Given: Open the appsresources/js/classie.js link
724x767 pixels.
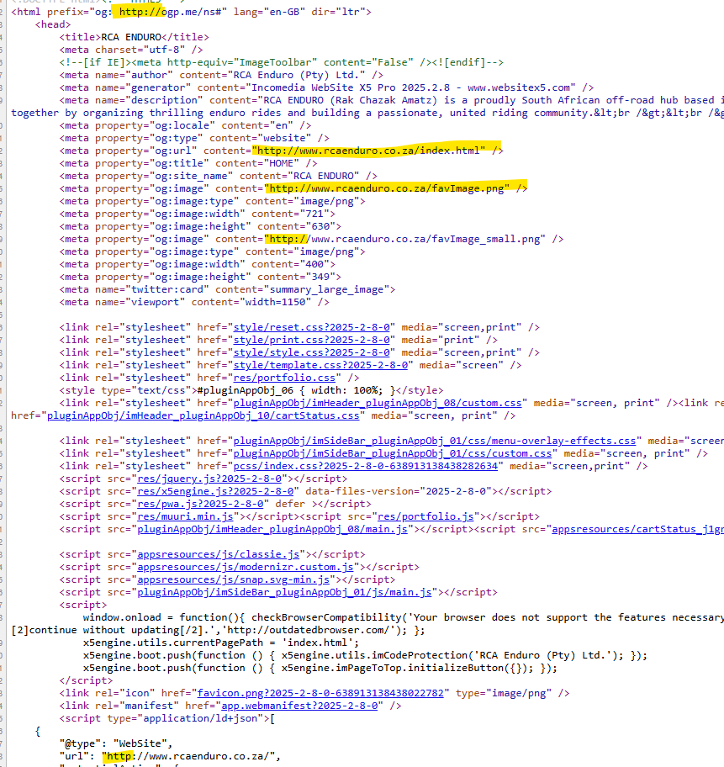Looking at the screenshot, I should tap(218, 555).
